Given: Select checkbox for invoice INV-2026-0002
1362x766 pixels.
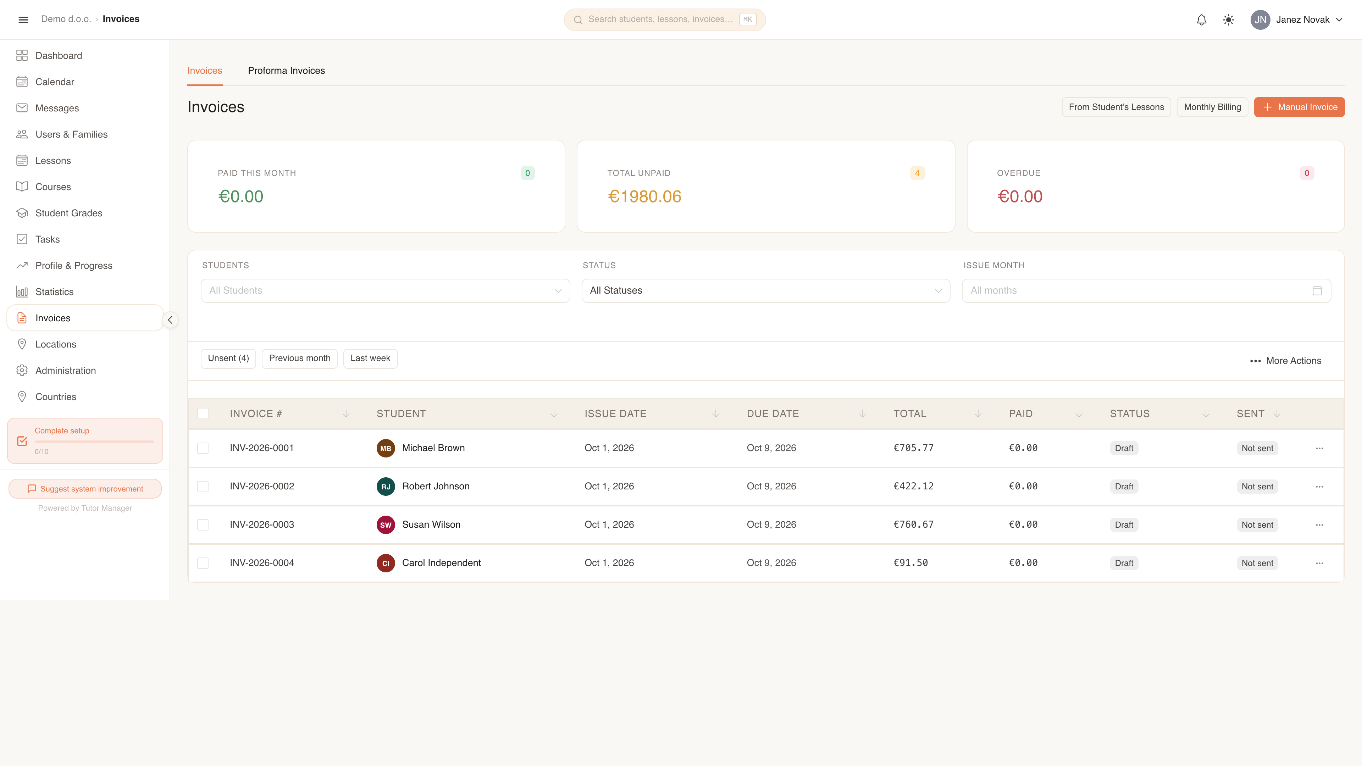Looking at the screenshot, I should pos(203,486).
